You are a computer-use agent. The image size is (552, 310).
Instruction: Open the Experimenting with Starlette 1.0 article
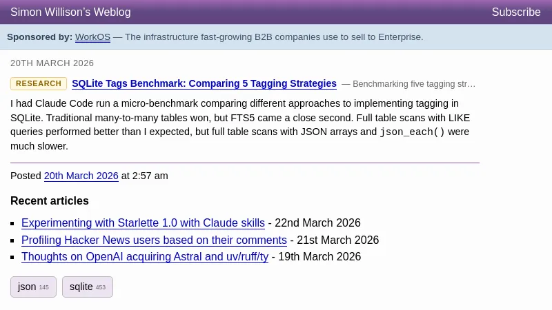point(143,223)
